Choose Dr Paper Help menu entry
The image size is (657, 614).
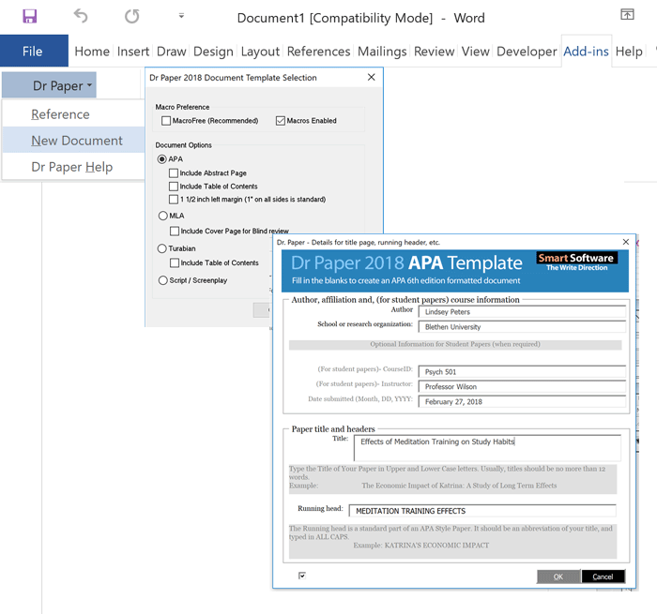point(71,167)
